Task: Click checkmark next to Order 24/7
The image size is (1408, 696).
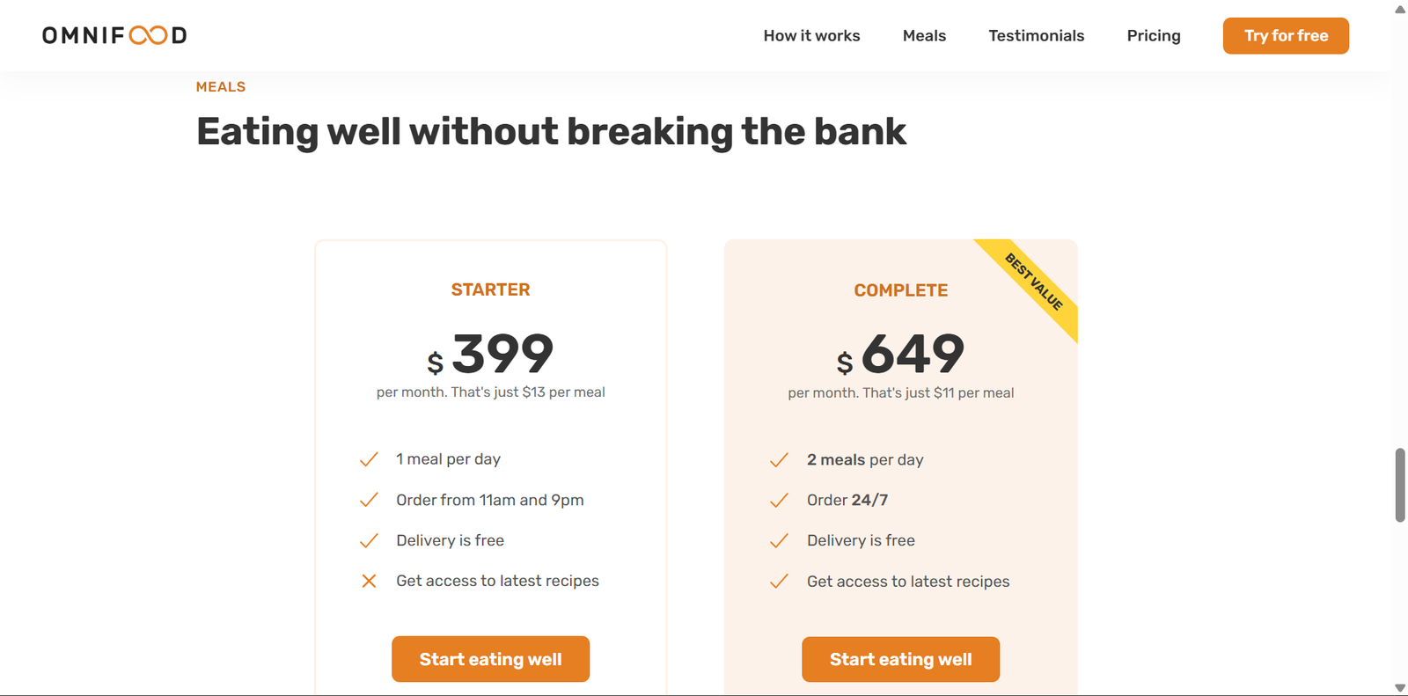Action: [779, 501]
